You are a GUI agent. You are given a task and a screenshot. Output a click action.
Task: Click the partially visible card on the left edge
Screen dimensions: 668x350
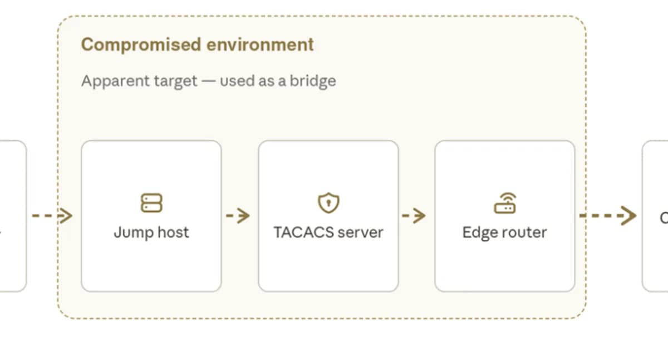[x=13, y=216]
